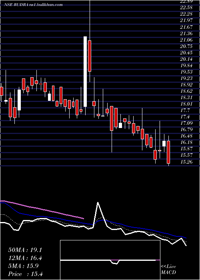Select the 22.58 price axis label
Viewport: 200px width, 280px height.
(x=186, y=8)
